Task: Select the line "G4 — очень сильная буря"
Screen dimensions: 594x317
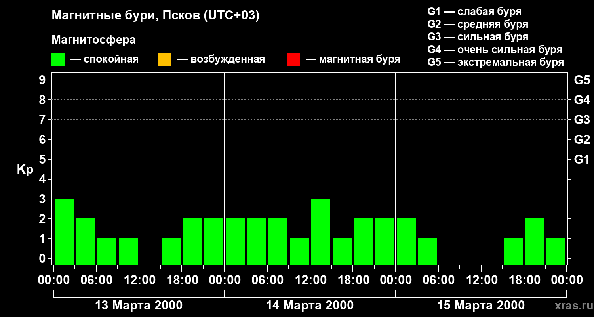Action: tap(495, 50)
